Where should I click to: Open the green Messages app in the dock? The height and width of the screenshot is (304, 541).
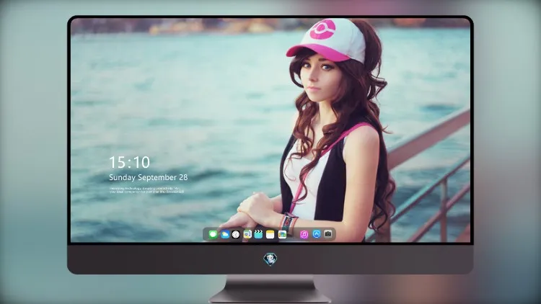[x=213, y=234]
